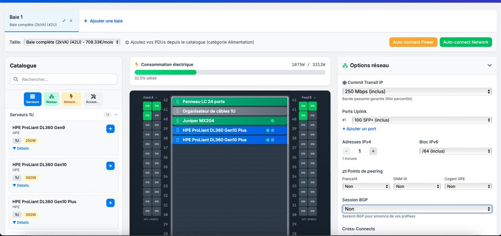Click the lightning icon next to Consommation électrique

[x=137, y=65]
